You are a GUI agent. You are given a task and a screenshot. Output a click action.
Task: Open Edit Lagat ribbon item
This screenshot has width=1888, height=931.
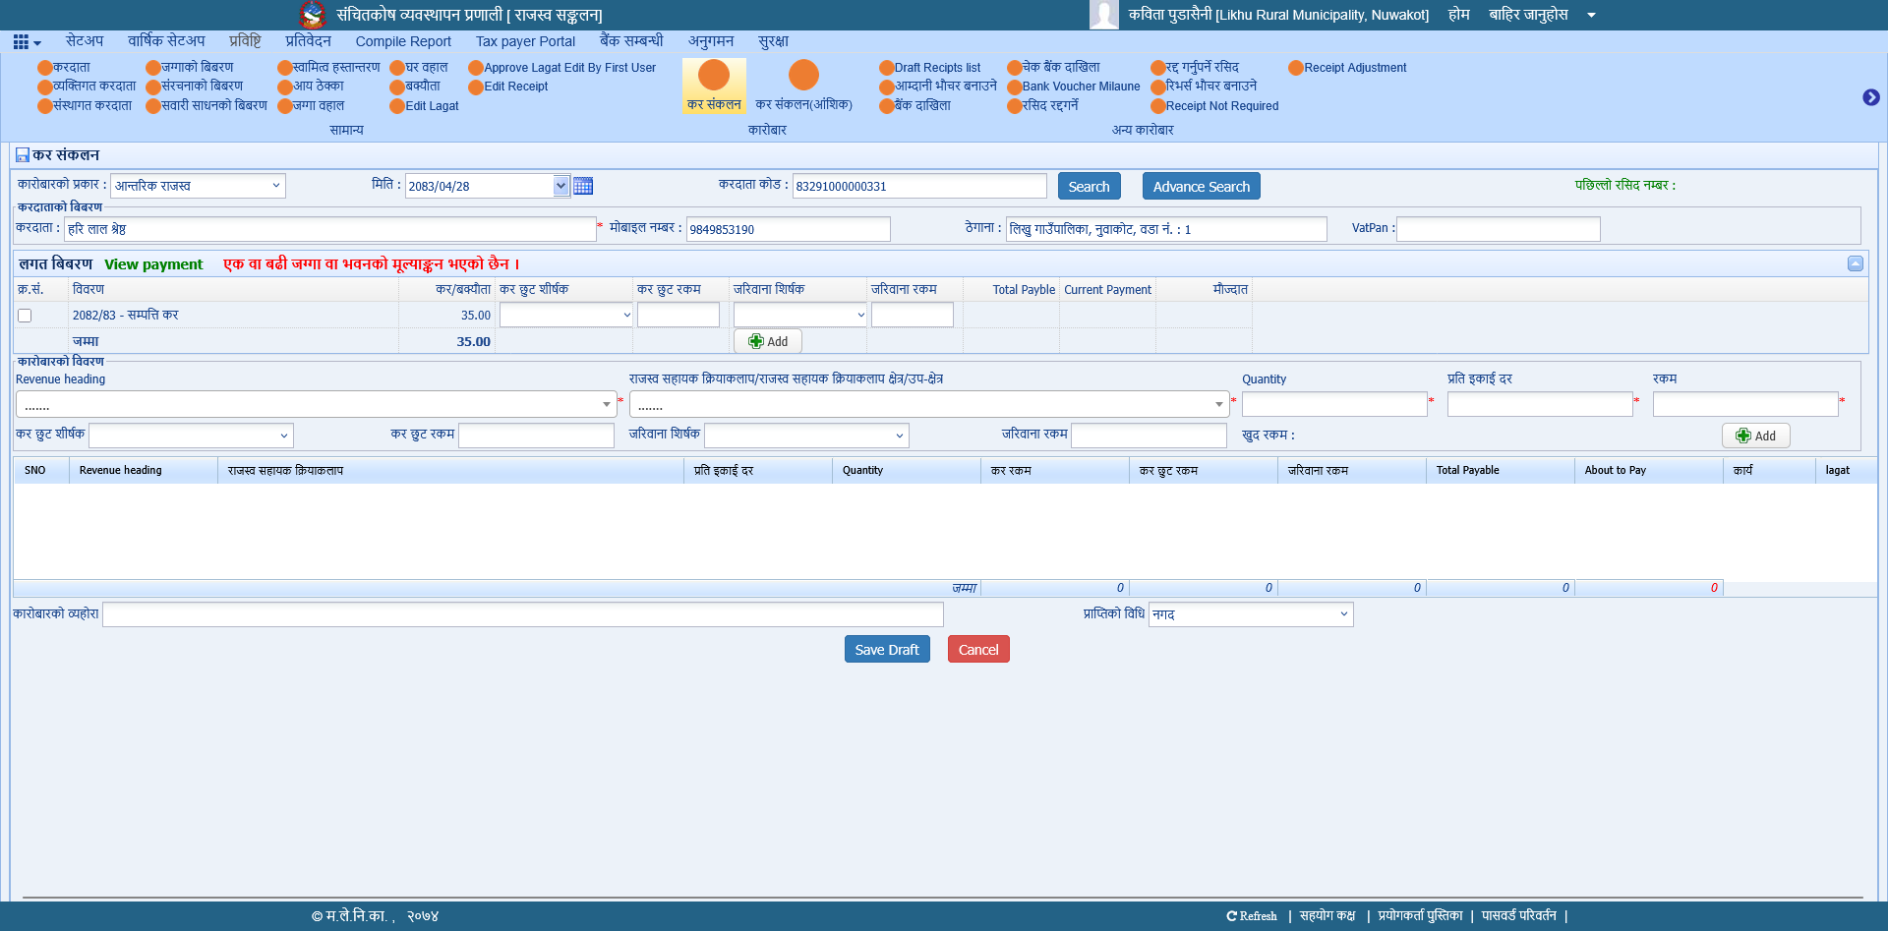[425, 105]
